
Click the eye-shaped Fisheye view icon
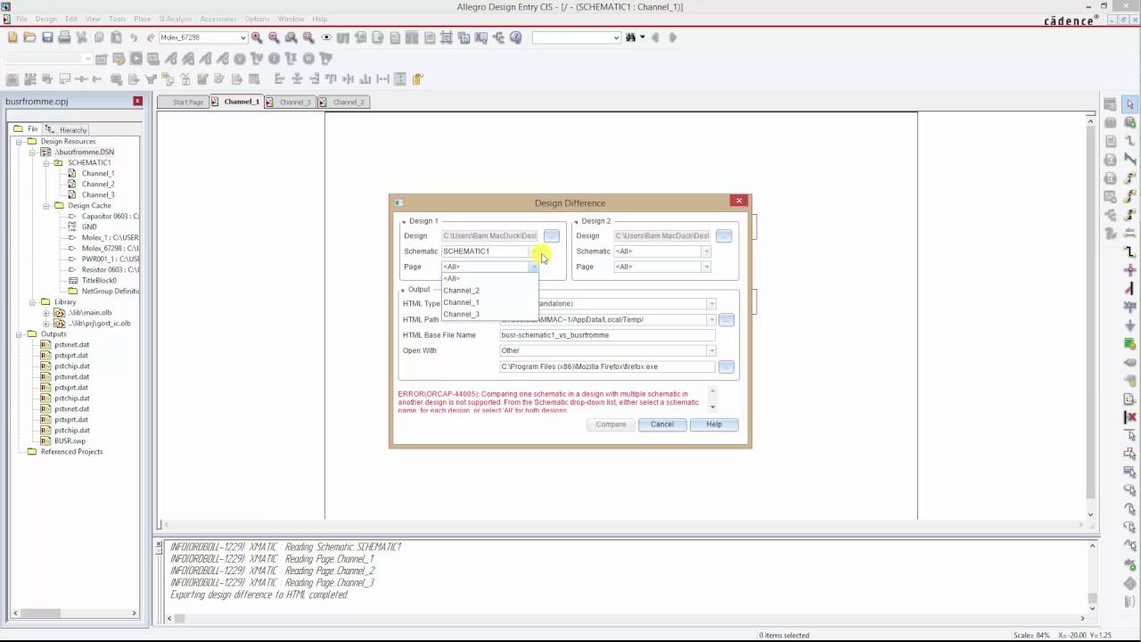[x=326, y=37]
